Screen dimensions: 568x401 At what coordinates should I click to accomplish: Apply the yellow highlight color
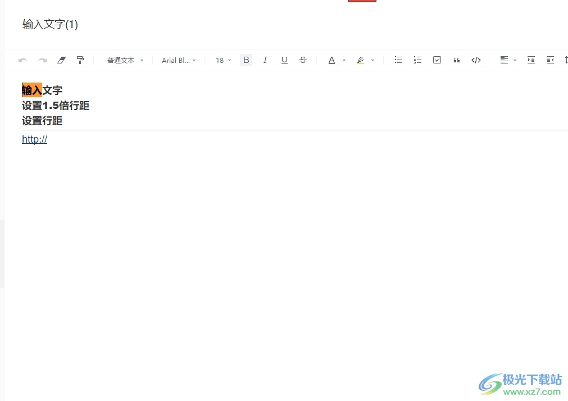pos(361,60)
